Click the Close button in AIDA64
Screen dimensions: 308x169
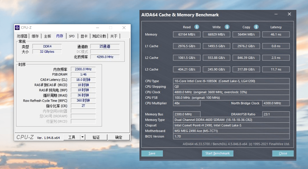pos(283,153)
